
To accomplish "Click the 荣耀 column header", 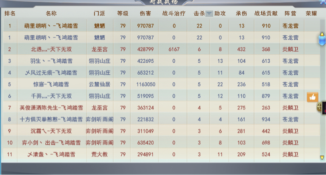I will [x=311, y=14].
